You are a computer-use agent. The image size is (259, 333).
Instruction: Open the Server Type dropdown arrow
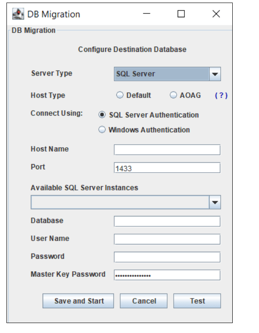pyautogui.click(x=215, y=74)
